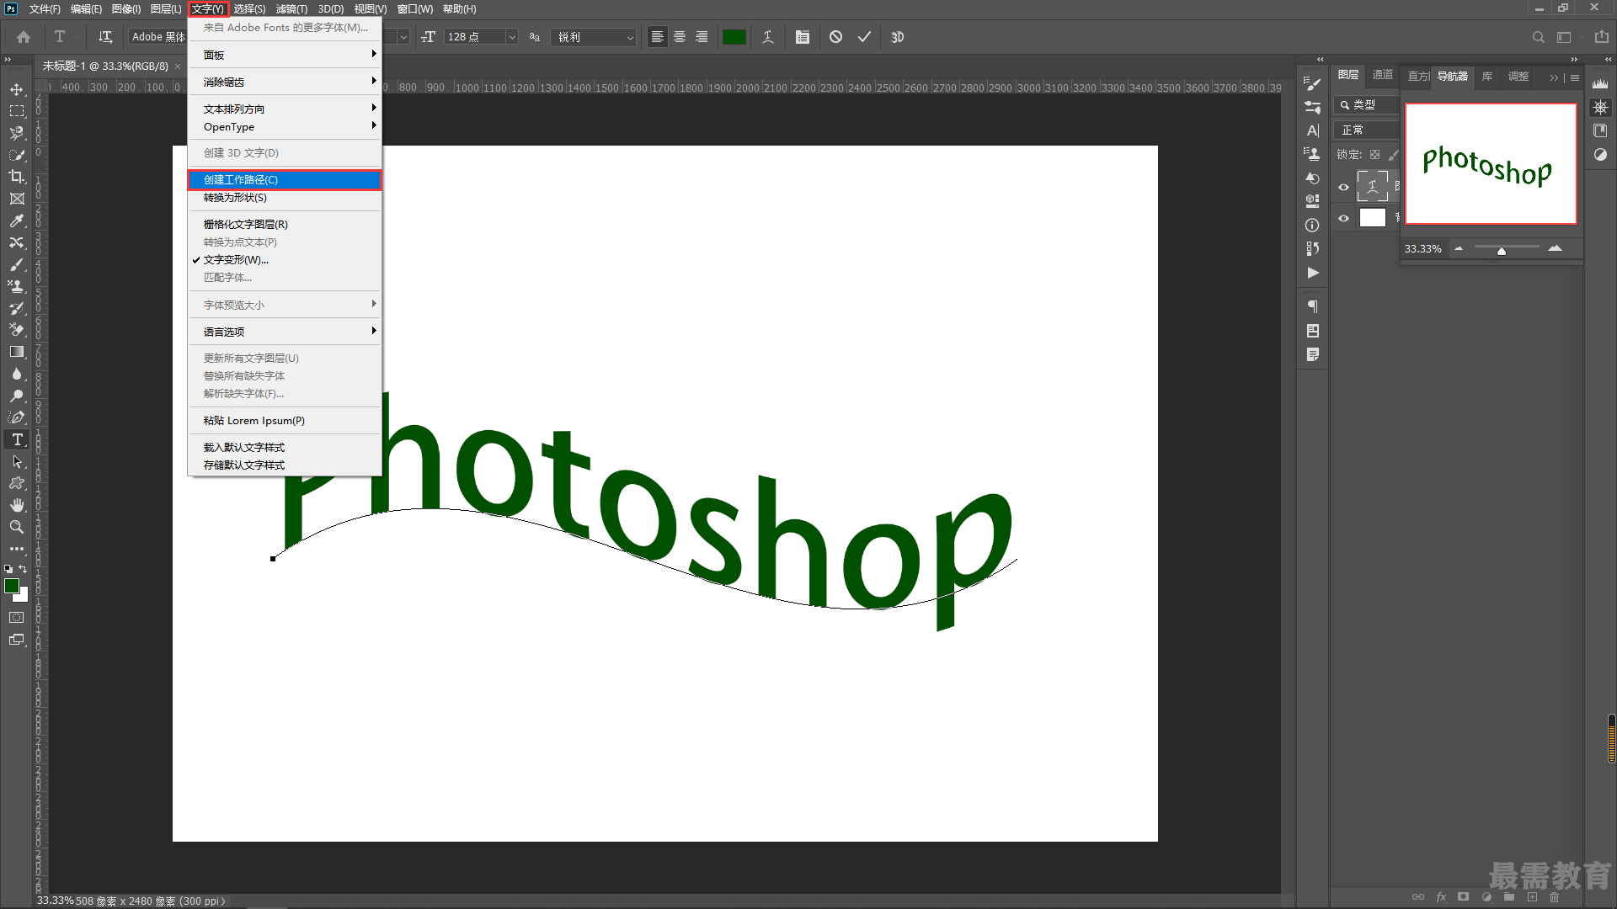This screenshot has height=909, width=1617.
Task: Select the Move tool
Action: pos(17,89)
